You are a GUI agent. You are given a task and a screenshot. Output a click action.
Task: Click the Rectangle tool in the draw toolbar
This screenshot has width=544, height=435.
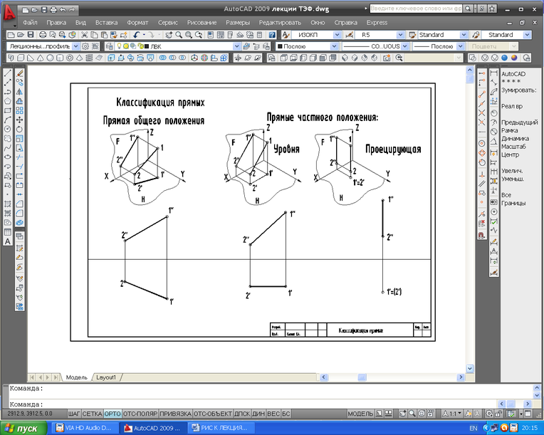click(7, 110)
